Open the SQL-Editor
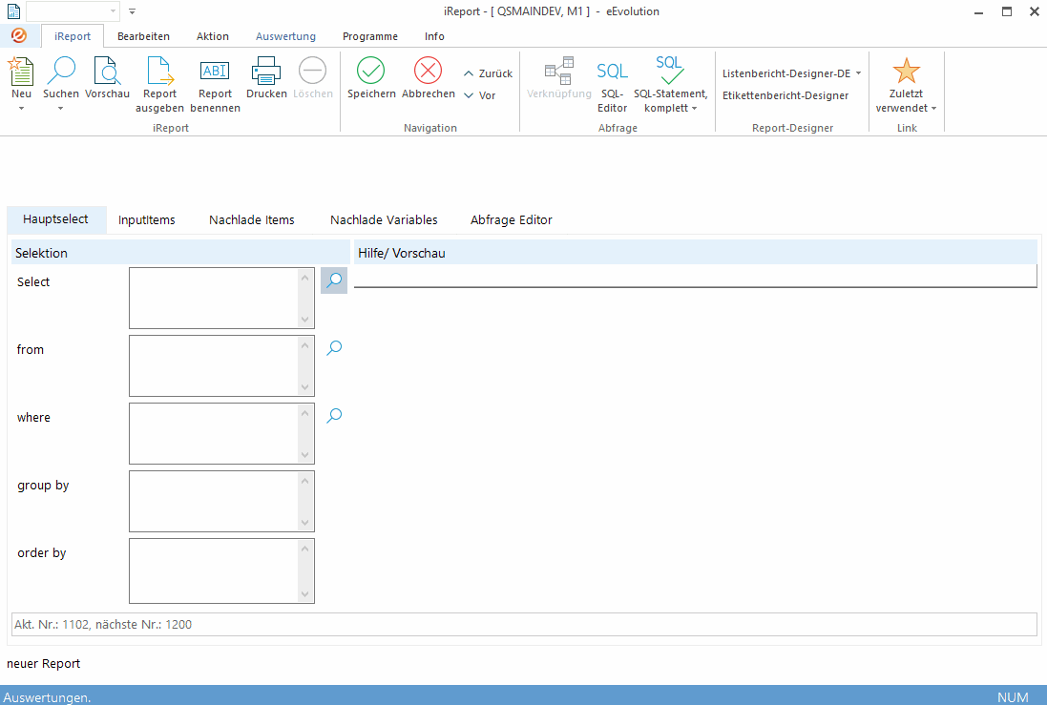 (x=613, y=71)
